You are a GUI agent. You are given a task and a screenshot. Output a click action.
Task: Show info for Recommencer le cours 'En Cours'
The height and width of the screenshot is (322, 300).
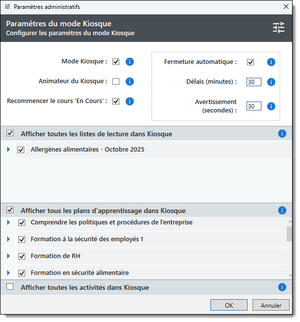tap(130, 101)
